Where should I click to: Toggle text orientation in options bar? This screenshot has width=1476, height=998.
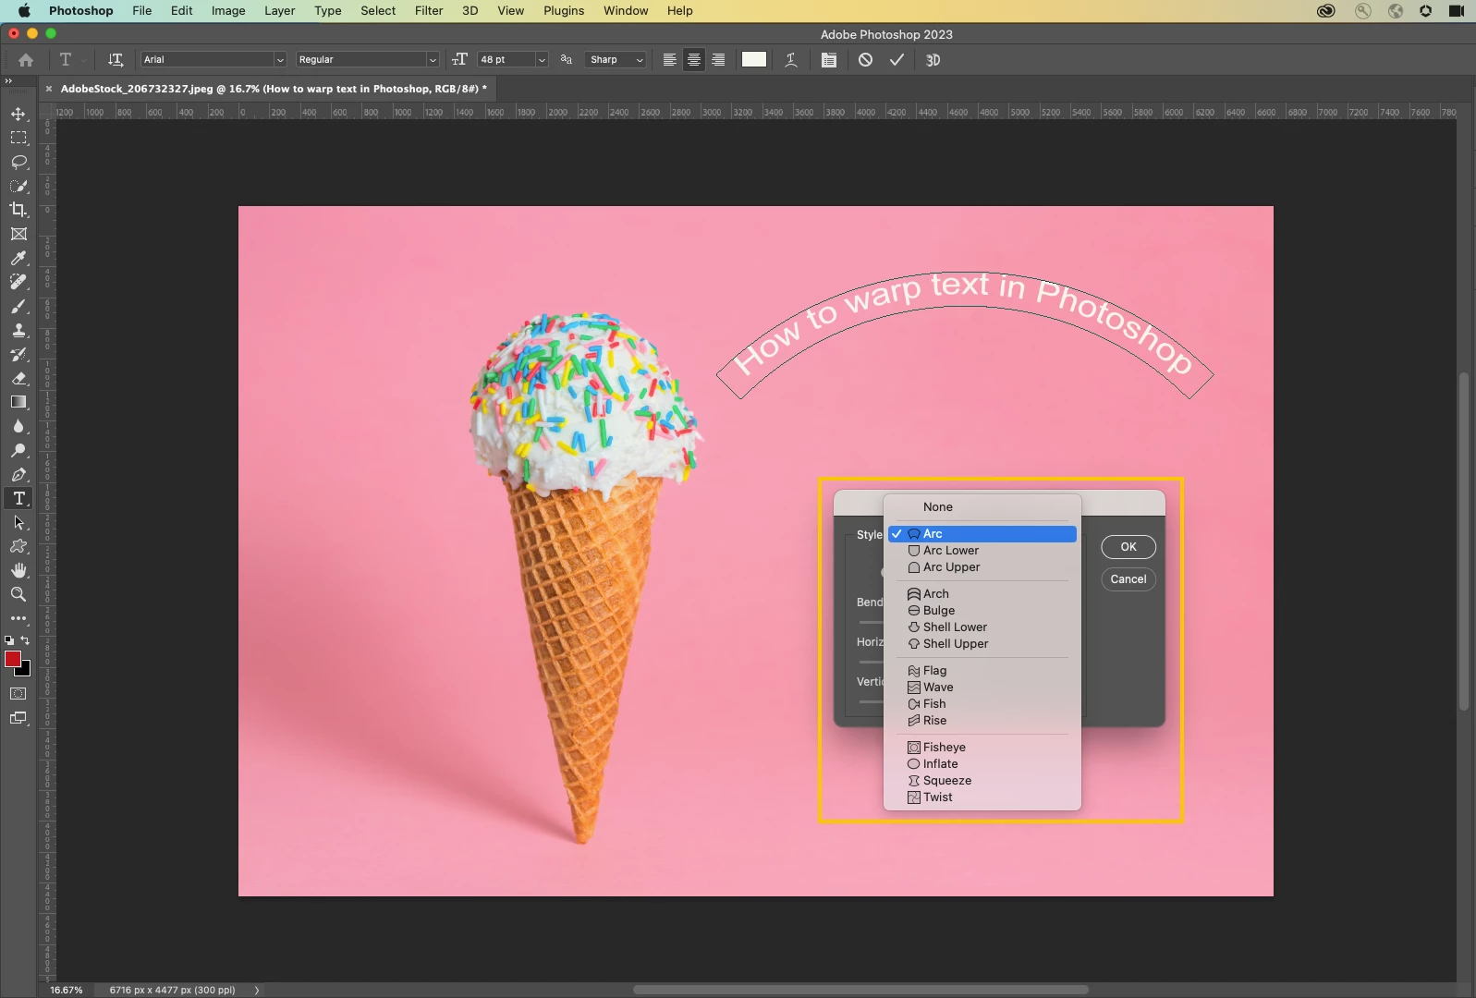(116, 59)
